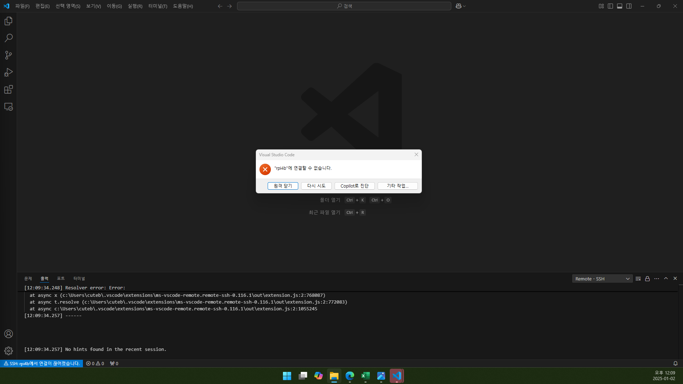Image resolution: width=683 pixels, height=384 pixels.
Task: Close the output panel
Action: click(x=675, y=279)
